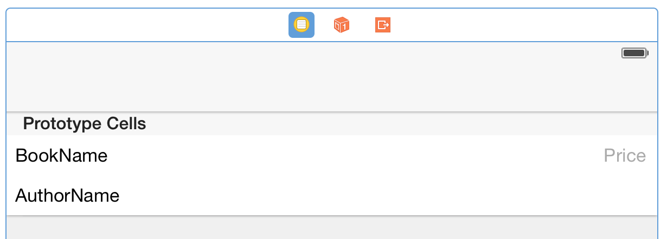The image size is (667, 239).
Task: Select the BookName label
Action: pyautogui.click(x=61, y=156)
